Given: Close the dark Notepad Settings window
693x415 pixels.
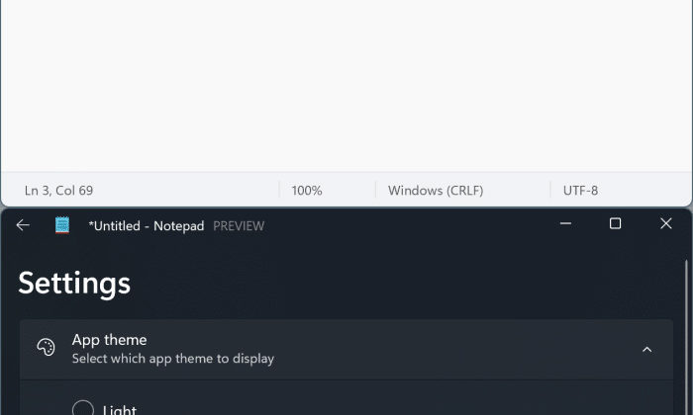Looking at the screenshot, I should (666, 223).
